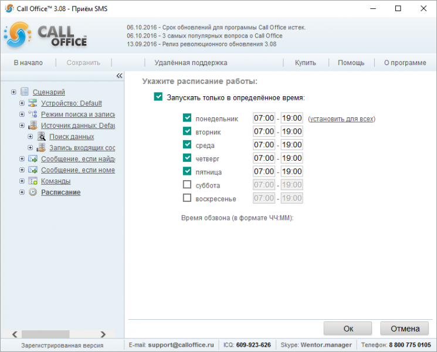Expand the Источник данных node
The image size is (437, 352).
pos(22,126)
